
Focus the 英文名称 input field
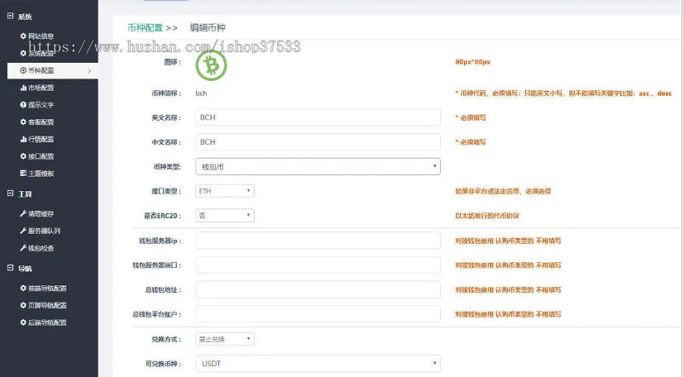[x=318, y=117]
